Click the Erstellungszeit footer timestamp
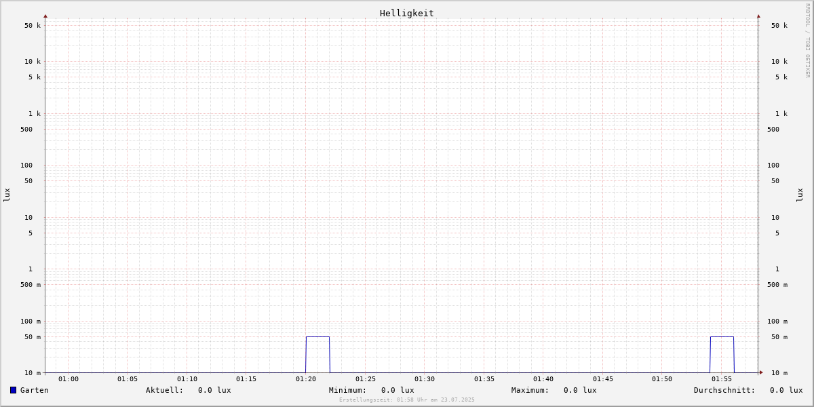Viewport: 814px width, 407px height. click(x=407, y=400)
